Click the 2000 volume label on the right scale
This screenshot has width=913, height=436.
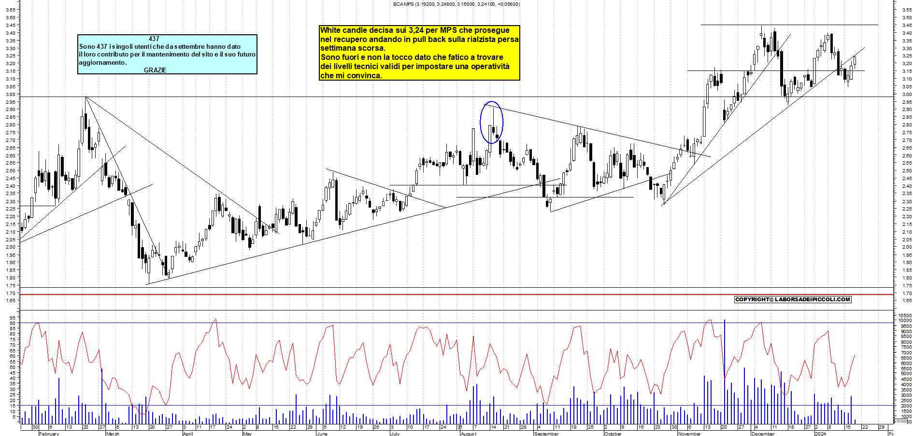click(x=906, y=406)
